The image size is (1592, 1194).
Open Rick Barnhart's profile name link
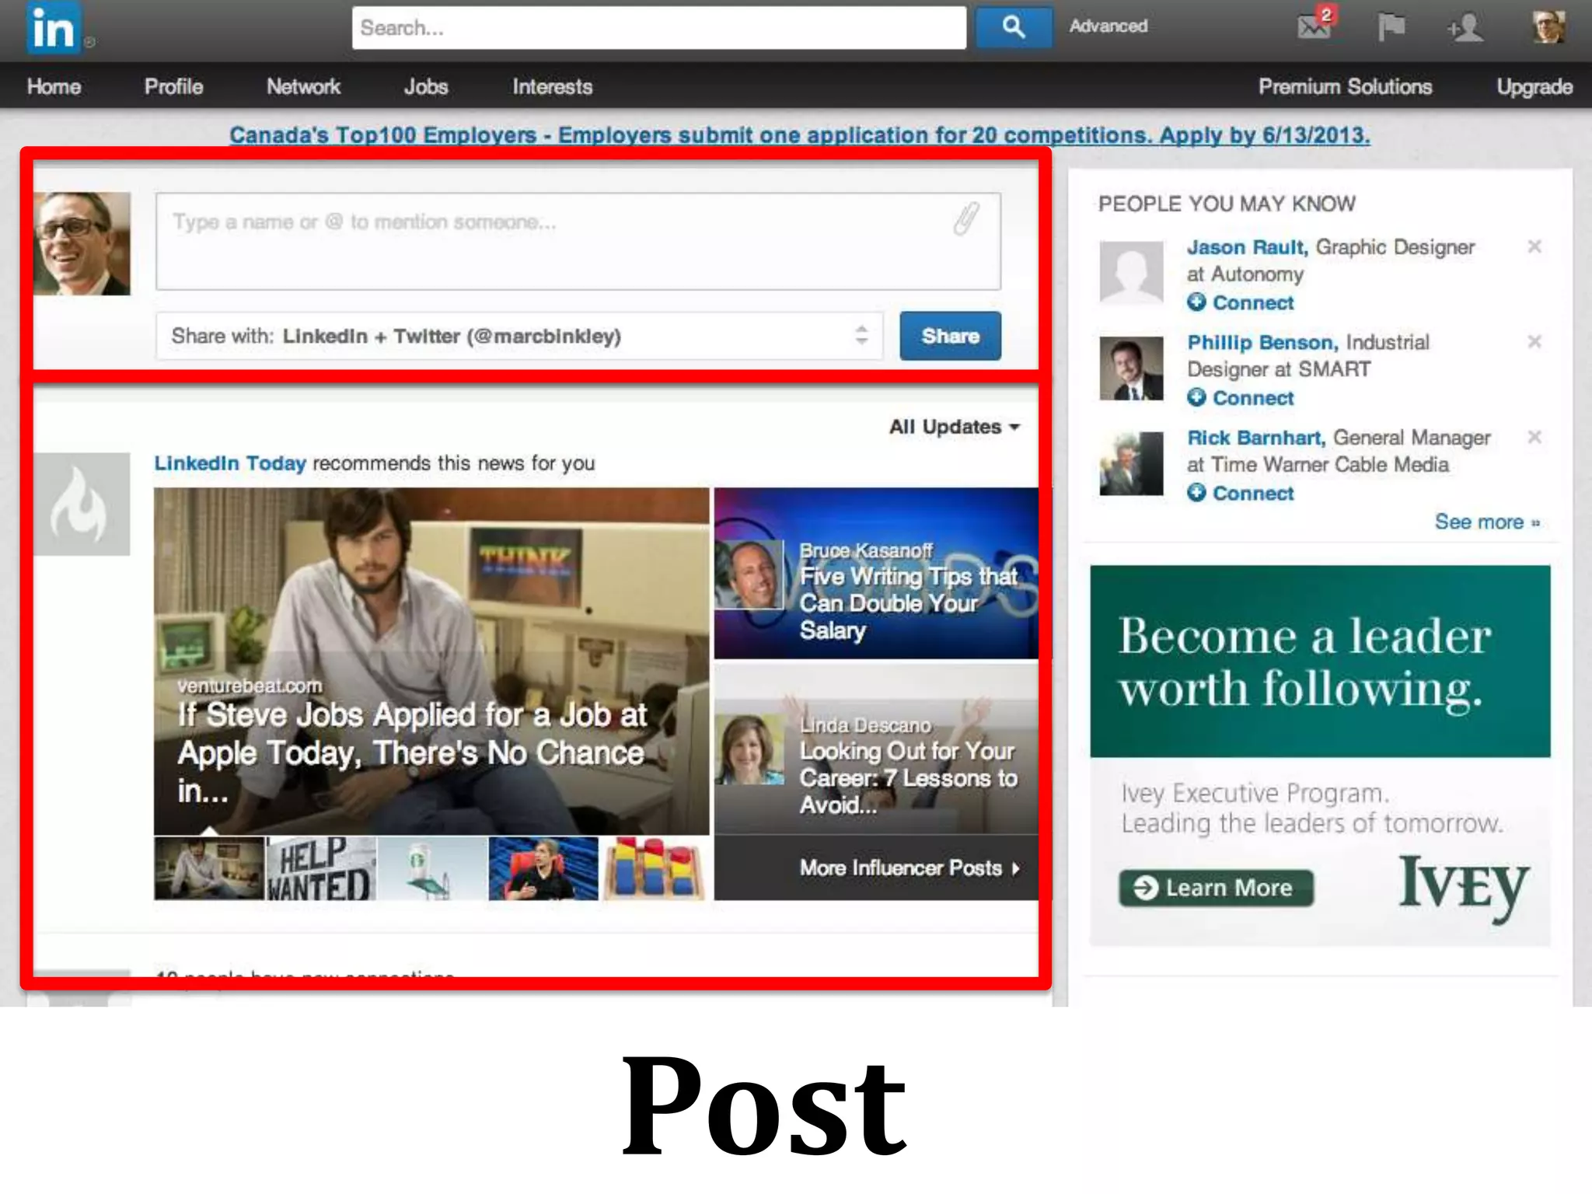click(1255, 438)
